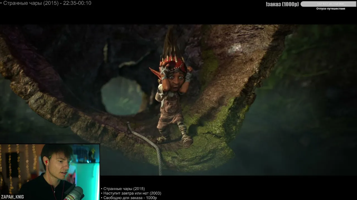Image resolution: width=357 pixels, height=200 pixels.
Task: Click the streamer webcam overlay
Action: 50,172
